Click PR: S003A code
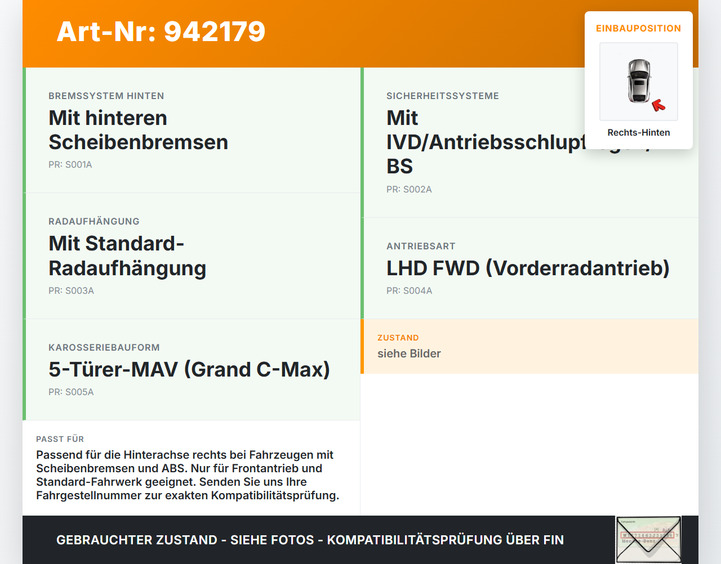Screen dimensions: 721x564 [71, 291]
